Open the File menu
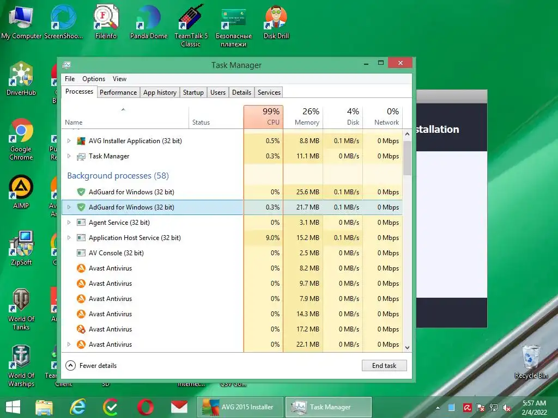 (x=70, y=79)
